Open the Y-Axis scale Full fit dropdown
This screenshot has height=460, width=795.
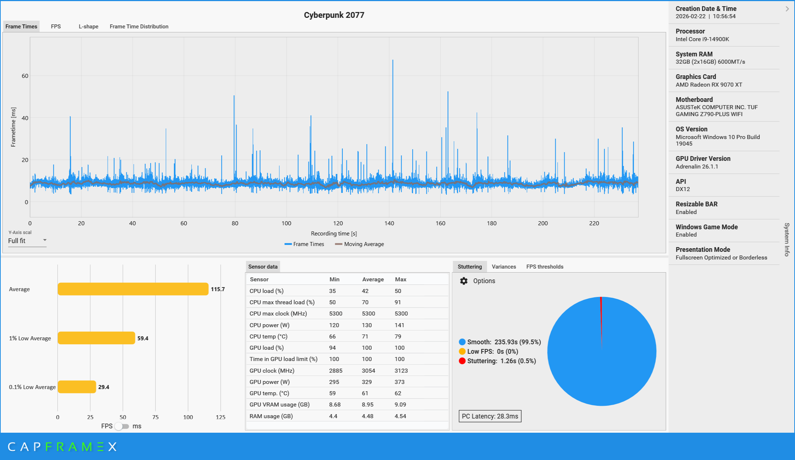point(27,241)
